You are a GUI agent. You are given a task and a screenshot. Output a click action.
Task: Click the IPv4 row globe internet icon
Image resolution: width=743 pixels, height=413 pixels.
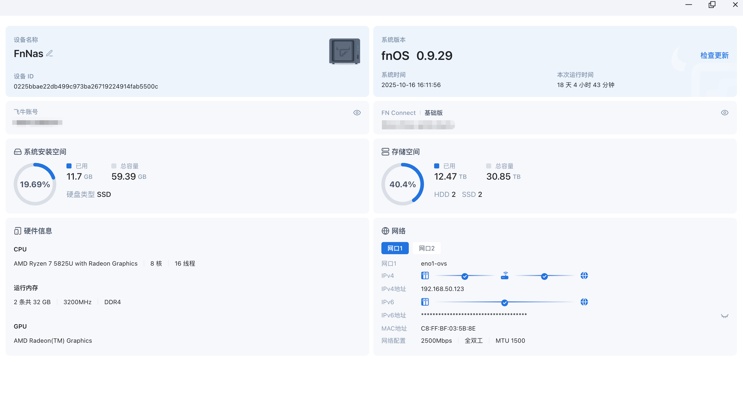[584, 276]
